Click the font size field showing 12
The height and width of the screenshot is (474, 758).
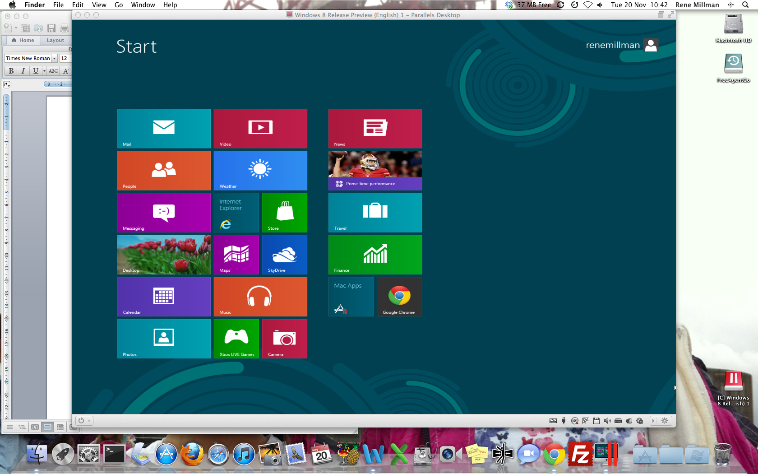[65, 58]
